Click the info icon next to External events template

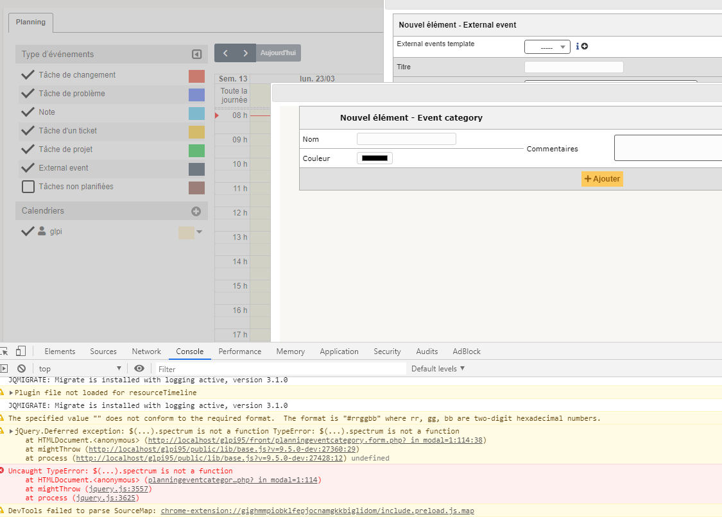(578, 46)
